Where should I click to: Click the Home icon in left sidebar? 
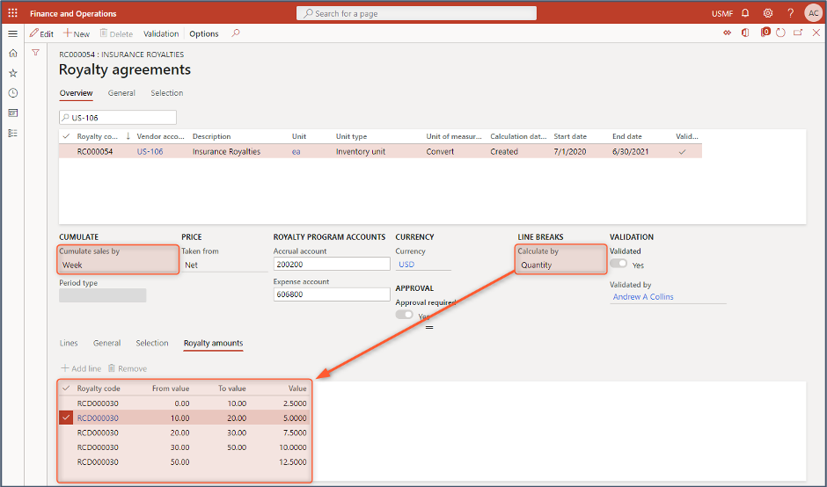click(x=12, y=53)
